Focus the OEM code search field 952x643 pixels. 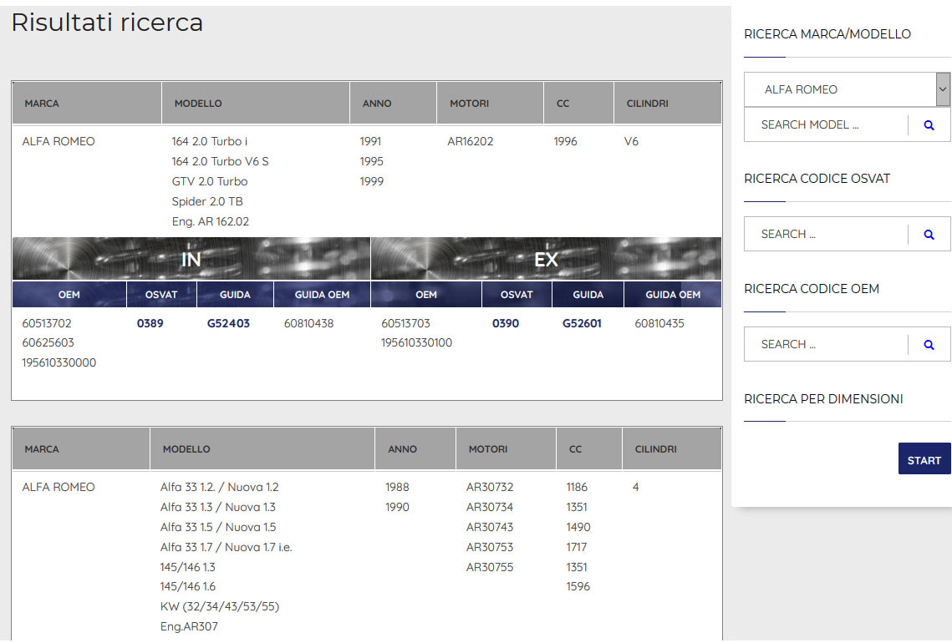tap(825, 344)
